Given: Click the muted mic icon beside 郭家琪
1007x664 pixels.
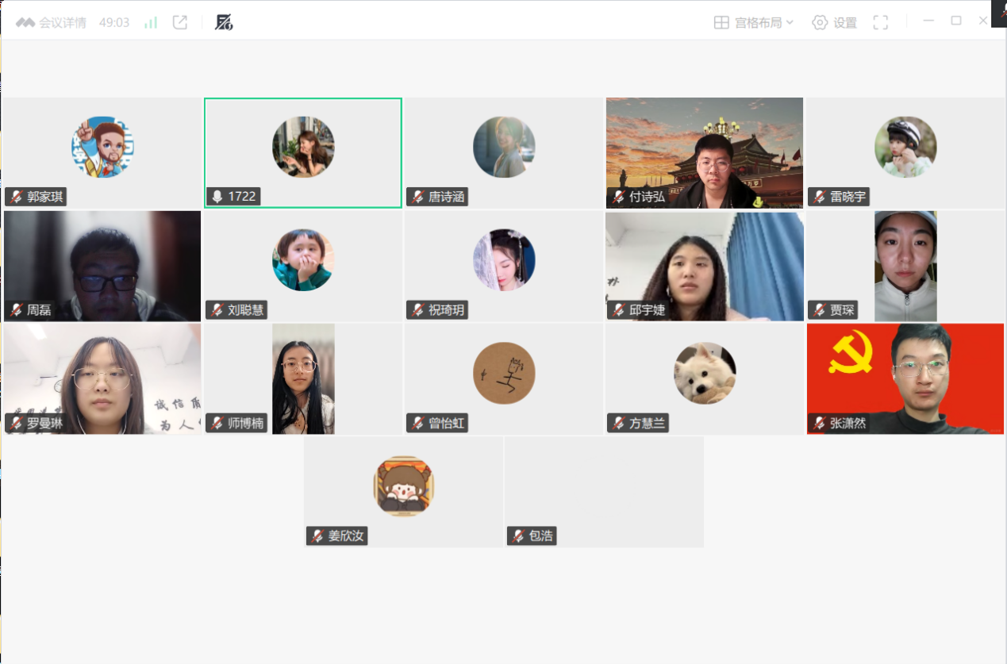Looking at the screenshot, I should pyautogui.click(x=16, y=197).
